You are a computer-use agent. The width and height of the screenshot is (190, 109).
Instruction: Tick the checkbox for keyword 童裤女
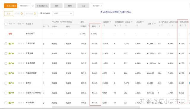pyautogui.click(x=6, y=83)
